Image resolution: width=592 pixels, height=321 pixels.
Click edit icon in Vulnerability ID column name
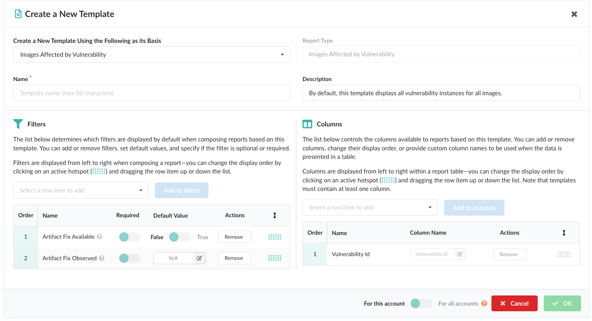[460, 254]
